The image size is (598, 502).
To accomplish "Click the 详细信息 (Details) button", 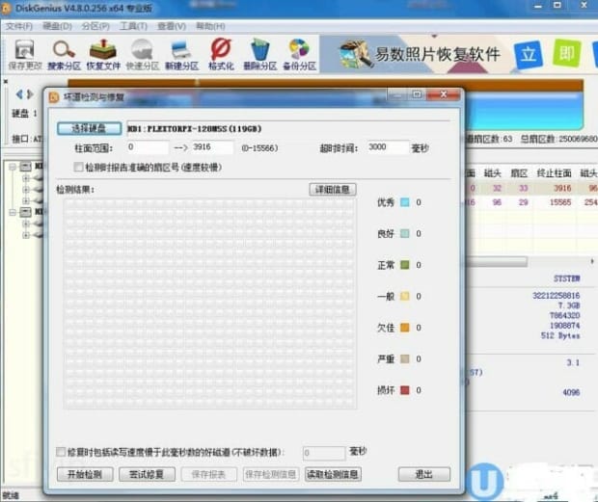I will (332, 190).
